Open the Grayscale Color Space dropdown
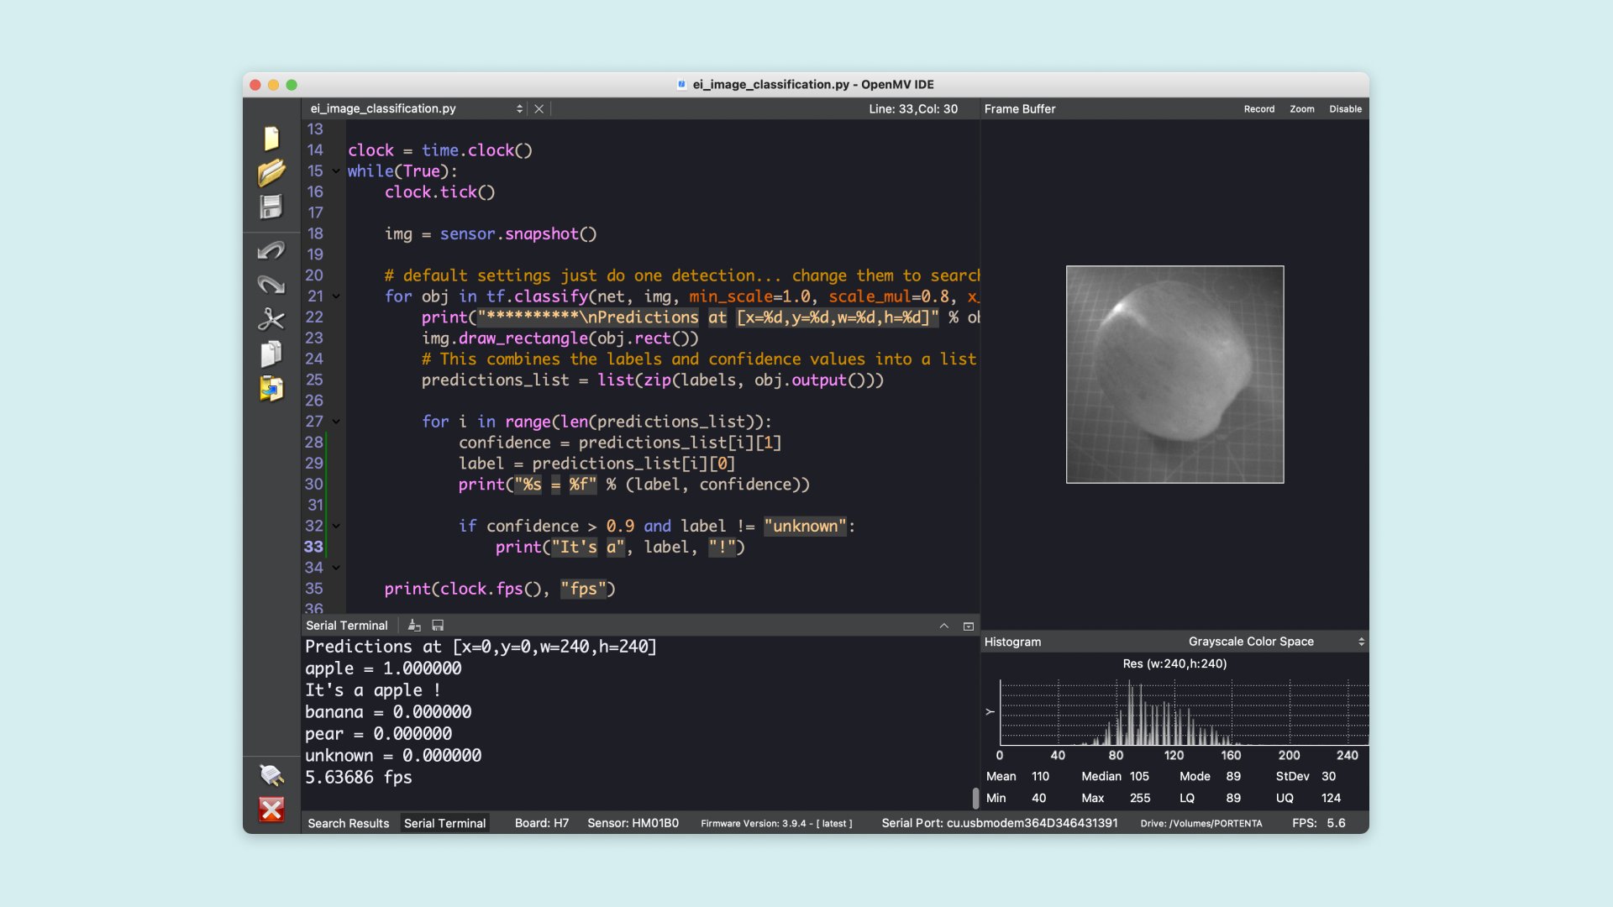The height and width of the screenshot is (907, 1613). 1359,641
